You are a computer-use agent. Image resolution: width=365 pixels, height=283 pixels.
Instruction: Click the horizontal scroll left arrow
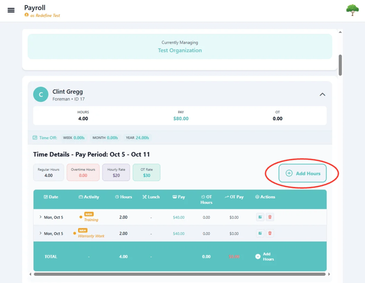click(x=31, y=274)
